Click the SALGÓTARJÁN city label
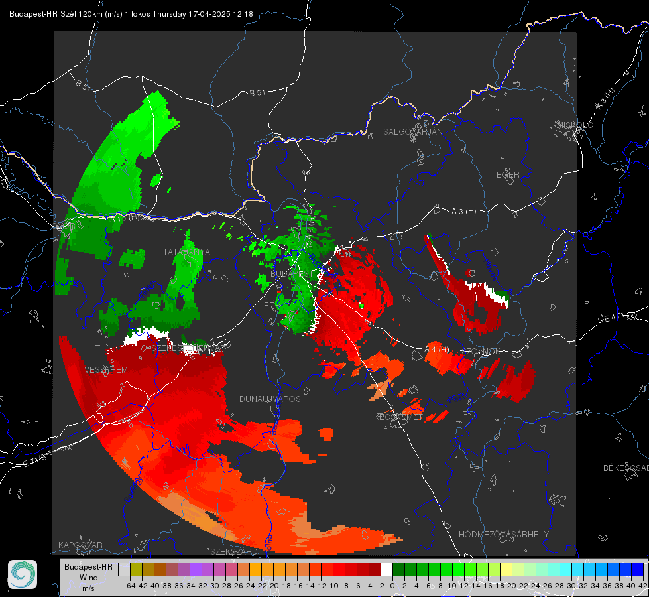Image resolution: width=649 pixels, height=597 pixels. coord(412,132)
